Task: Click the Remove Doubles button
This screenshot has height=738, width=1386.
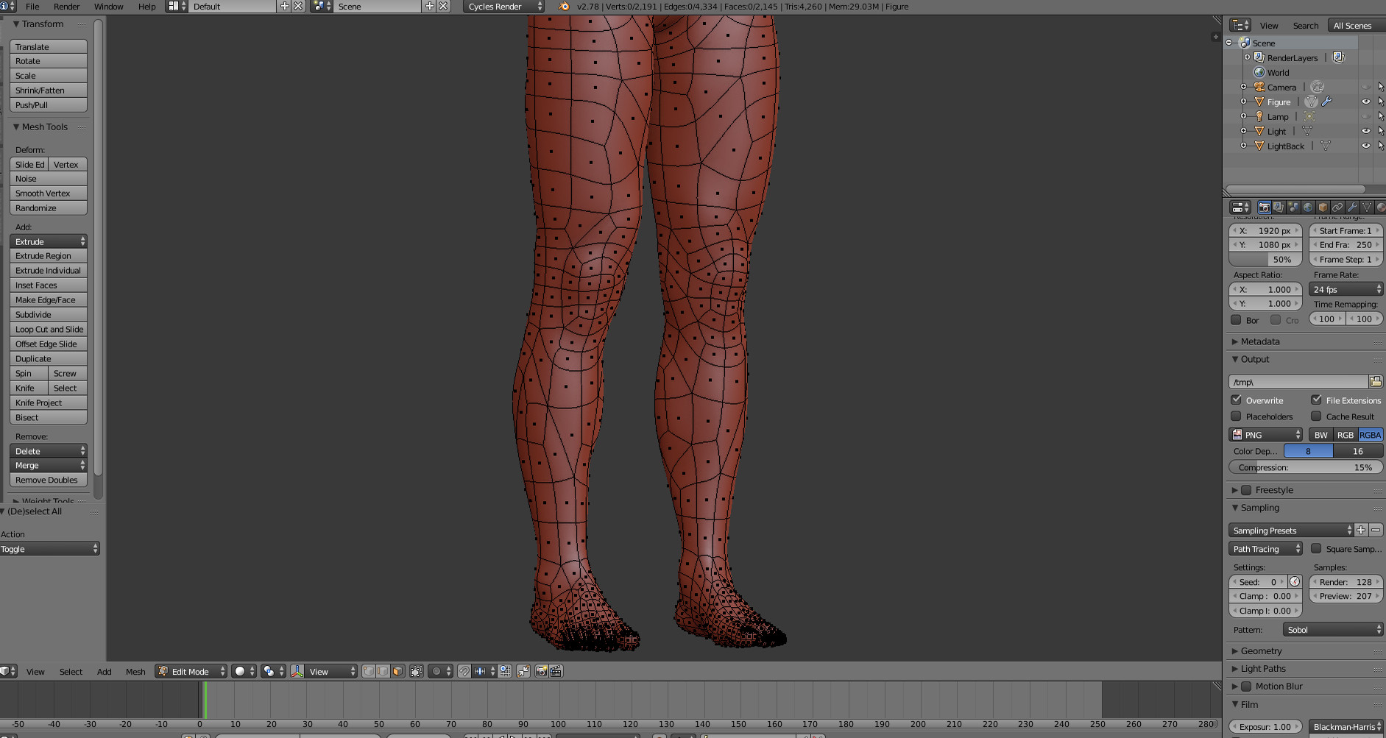Action: pyautogui.click(x=49, y=480)
